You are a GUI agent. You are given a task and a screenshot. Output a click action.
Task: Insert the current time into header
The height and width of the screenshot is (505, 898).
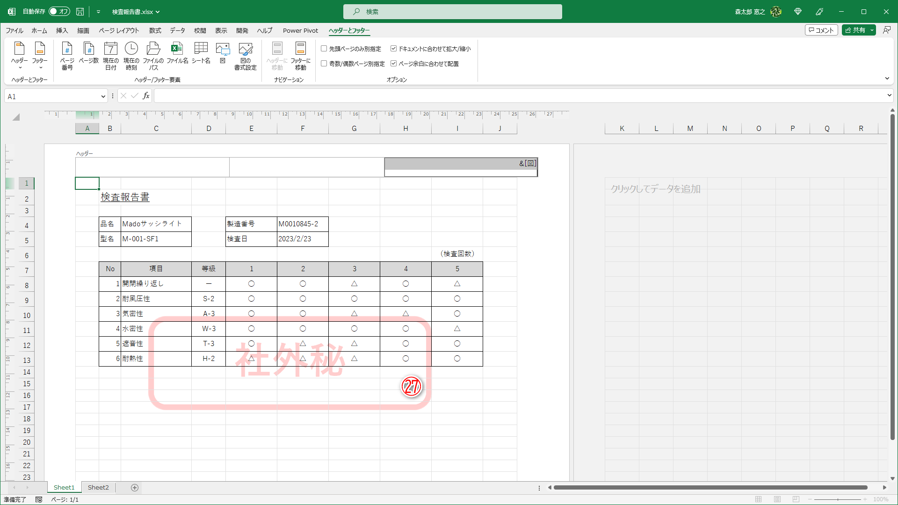[x=131, y=55]
